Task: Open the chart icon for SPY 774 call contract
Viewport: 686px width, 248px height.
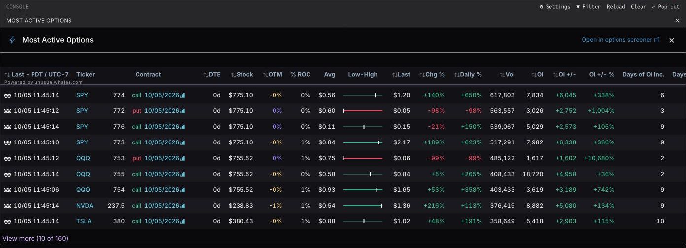Action: pyautogui.click(x=183, y=95)
